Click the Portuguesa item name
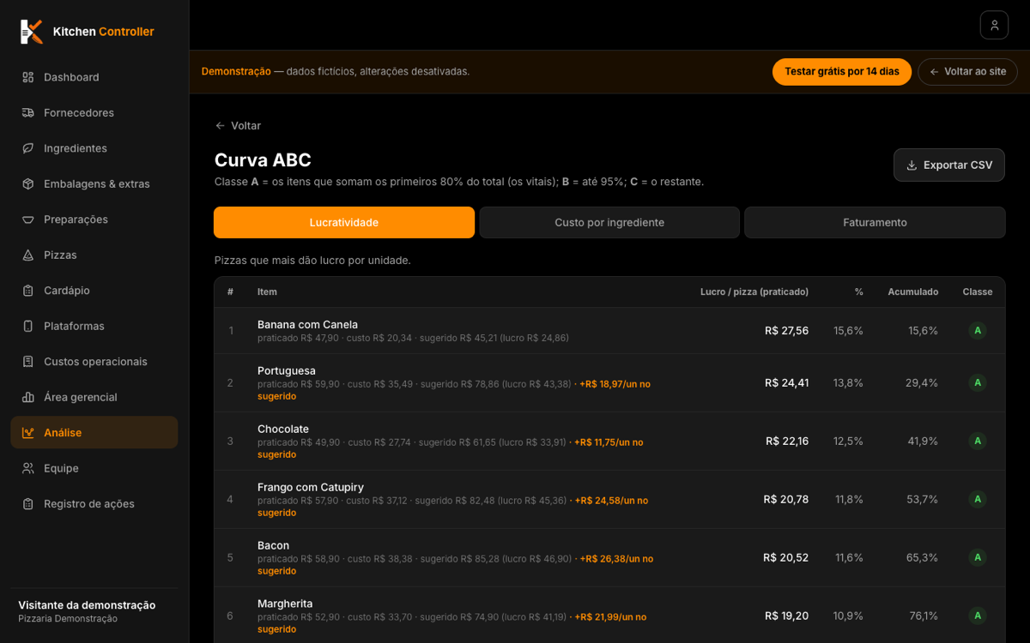1030x643 pixels. coord(287,371)
